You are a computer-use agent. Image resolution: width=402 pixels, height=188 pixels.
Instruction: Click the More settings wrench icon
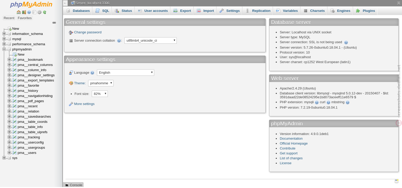pos(71,104)
